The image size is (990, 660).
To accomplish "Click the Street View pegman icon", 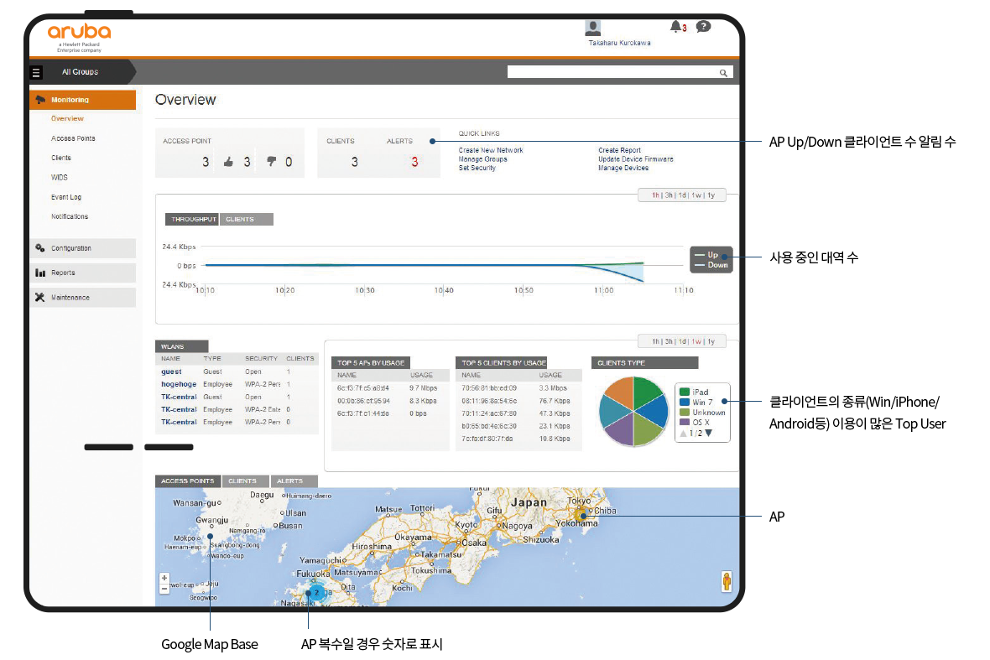I will tap(727, 581).
